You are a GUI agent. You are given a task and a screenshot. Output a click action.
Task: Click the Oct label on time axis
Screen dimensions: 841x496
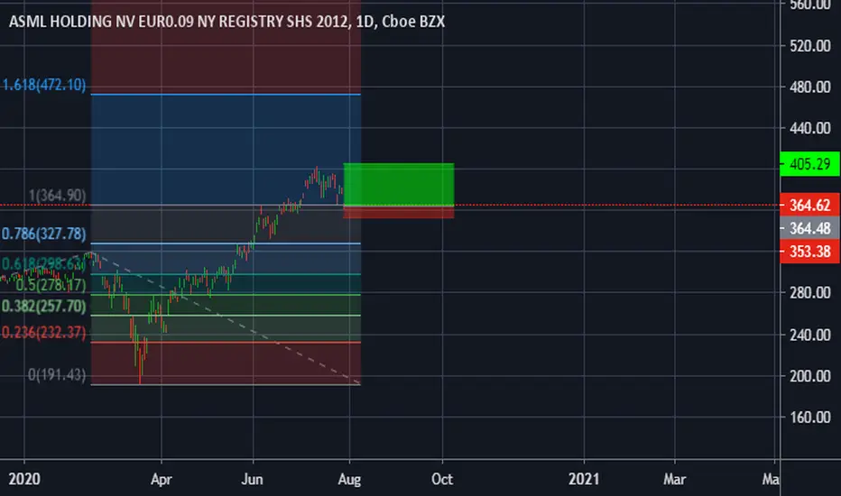(x=442, y=479)
